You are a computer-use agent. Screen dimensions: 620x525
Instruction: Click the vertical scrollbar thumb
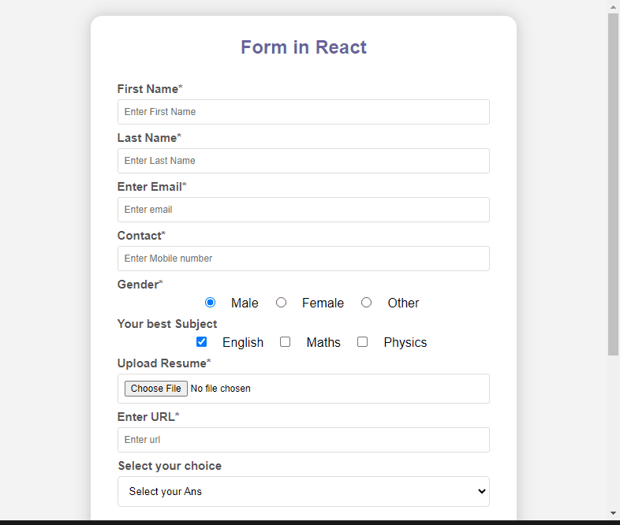pyautogui.click(x=614, y=181)
